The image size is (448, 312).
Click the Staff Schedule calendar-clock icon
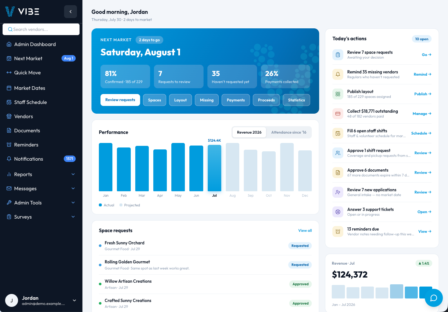pyautogui.click(x=9, y=102)
